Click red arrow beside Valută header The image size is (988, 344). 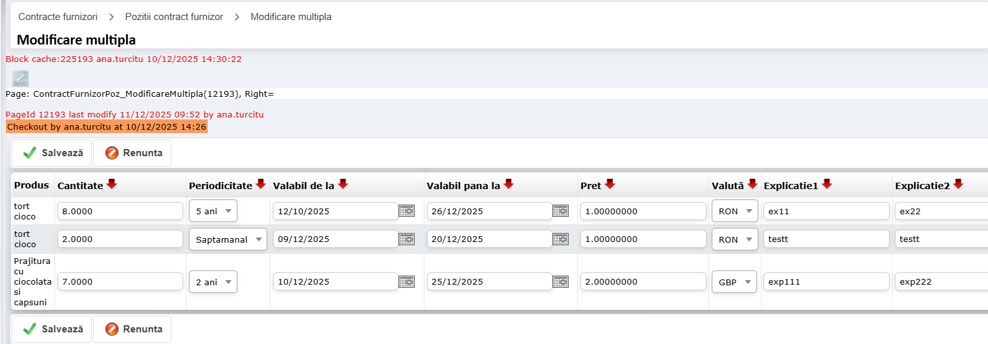(752, 185)
